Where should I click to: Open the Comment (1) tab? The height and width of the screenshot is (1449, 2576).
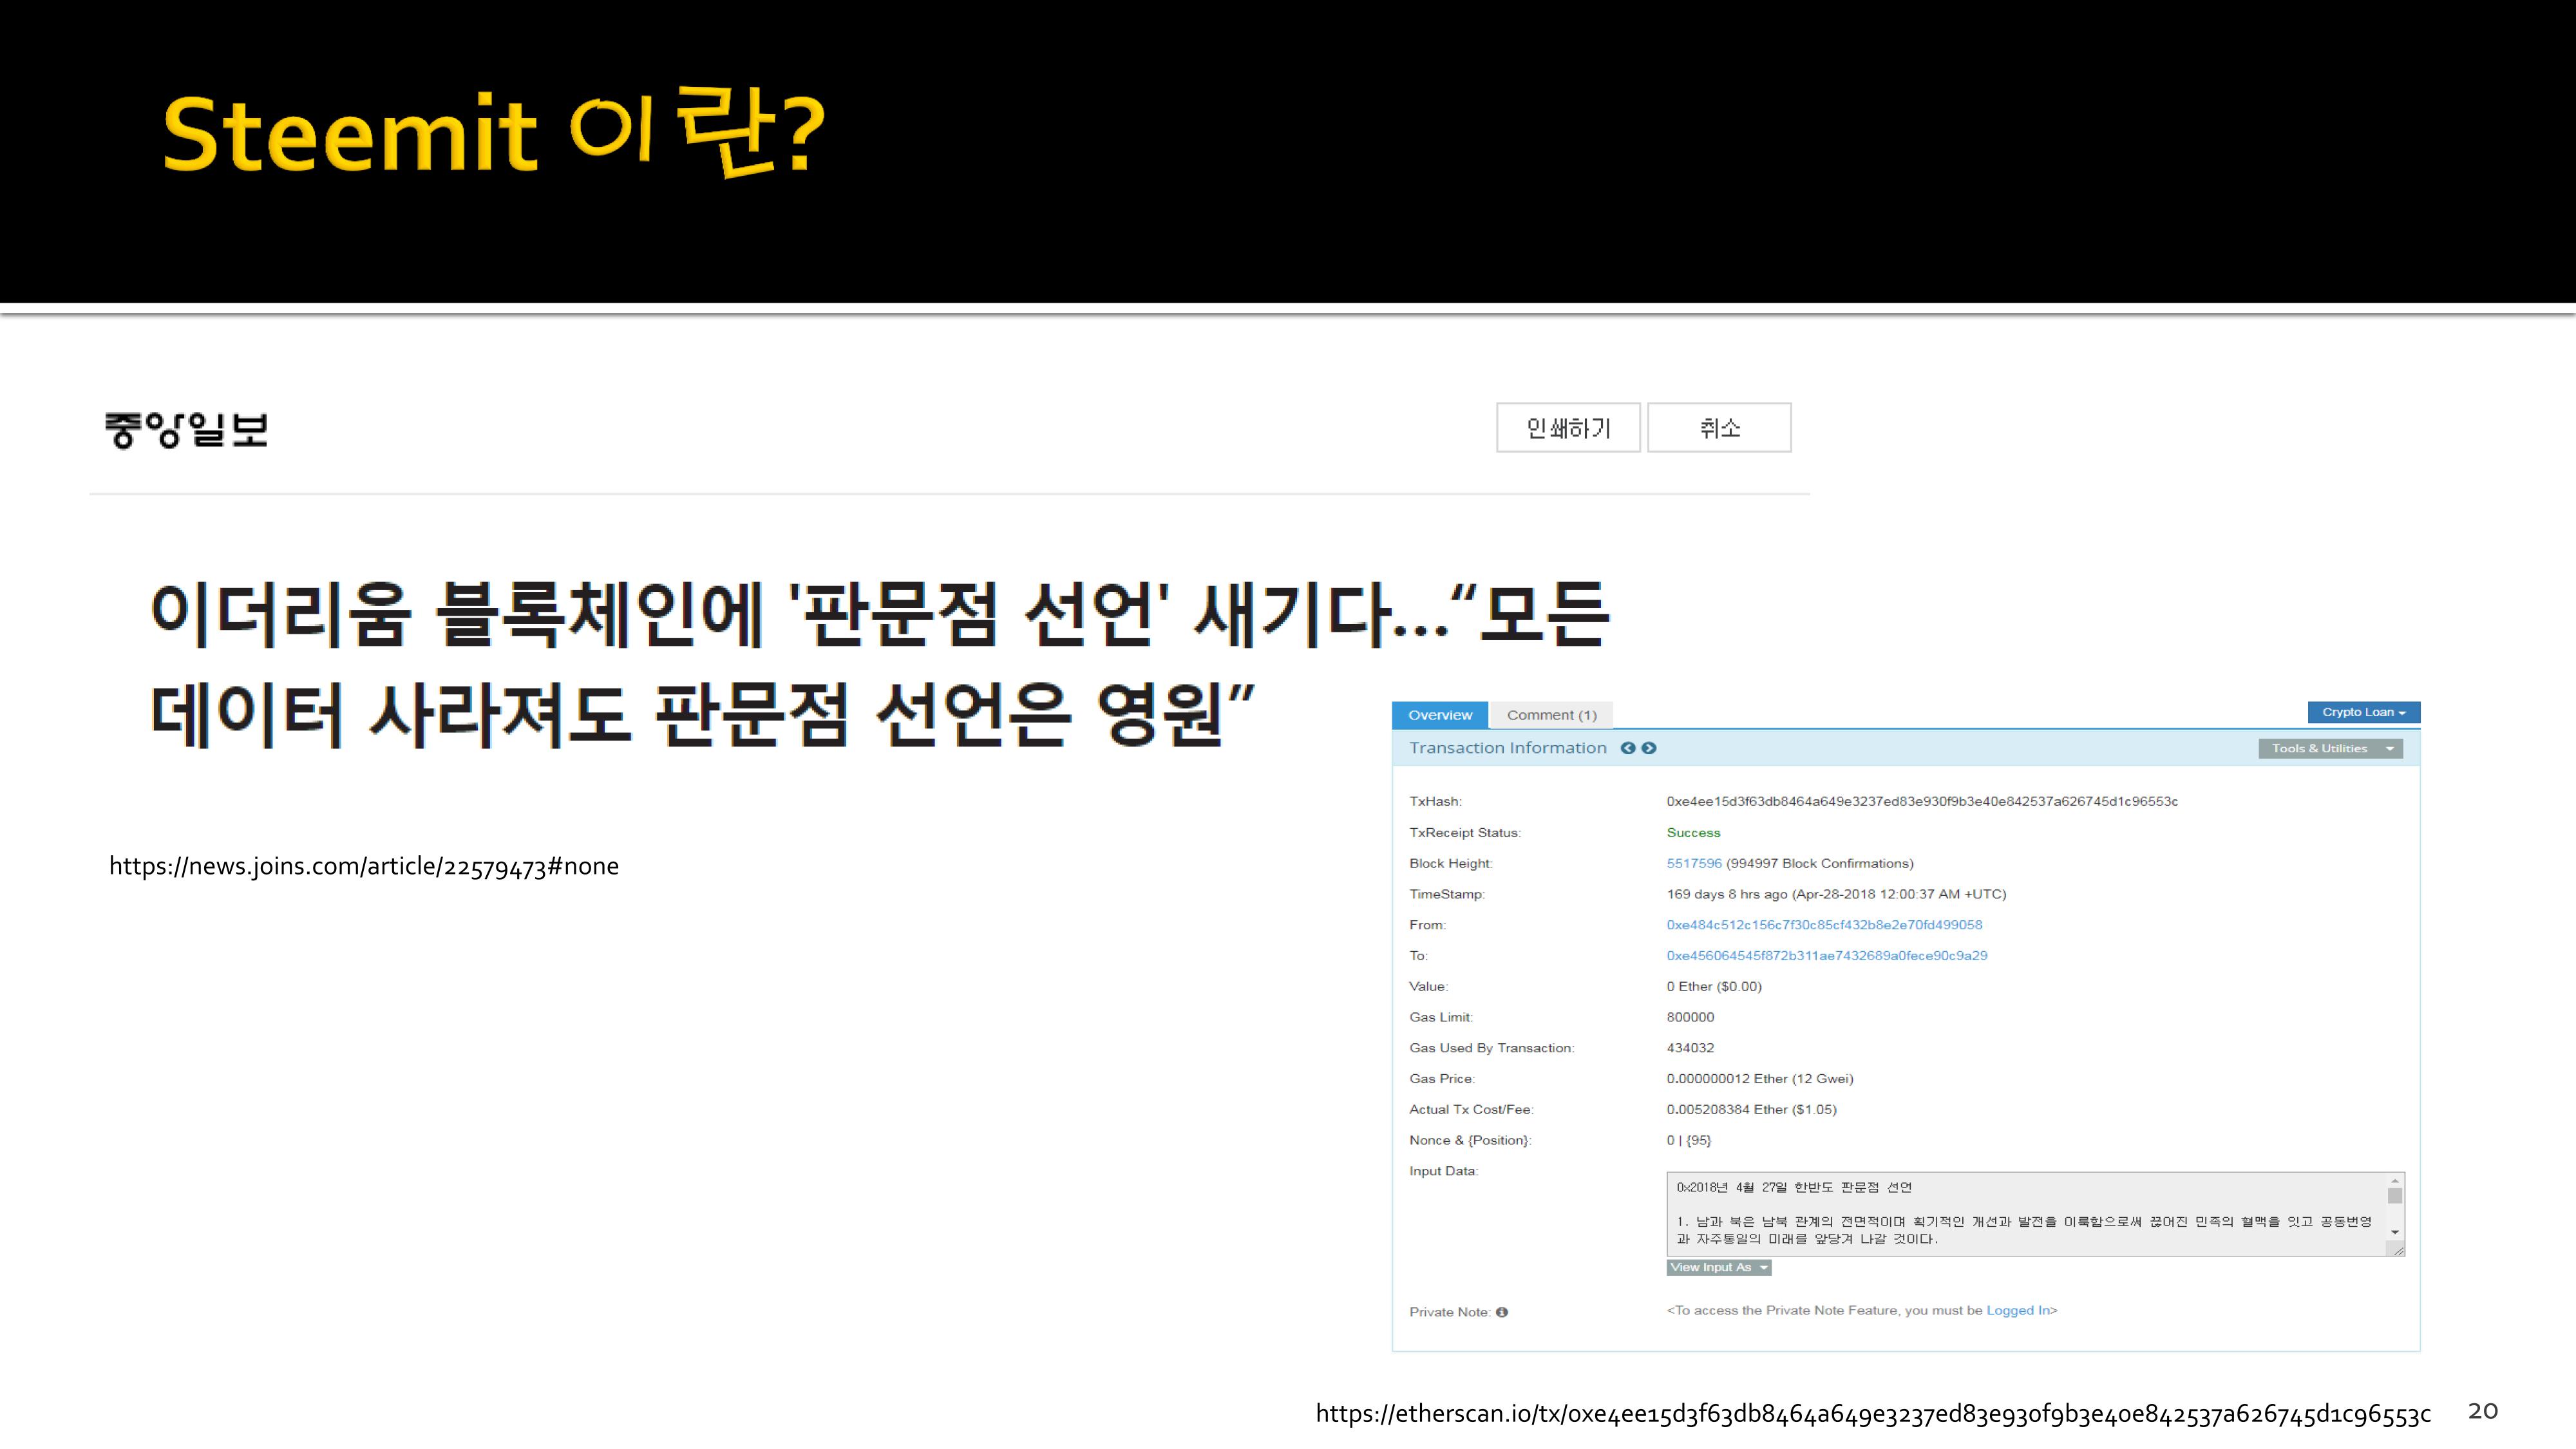click(x=1551, y=715)
